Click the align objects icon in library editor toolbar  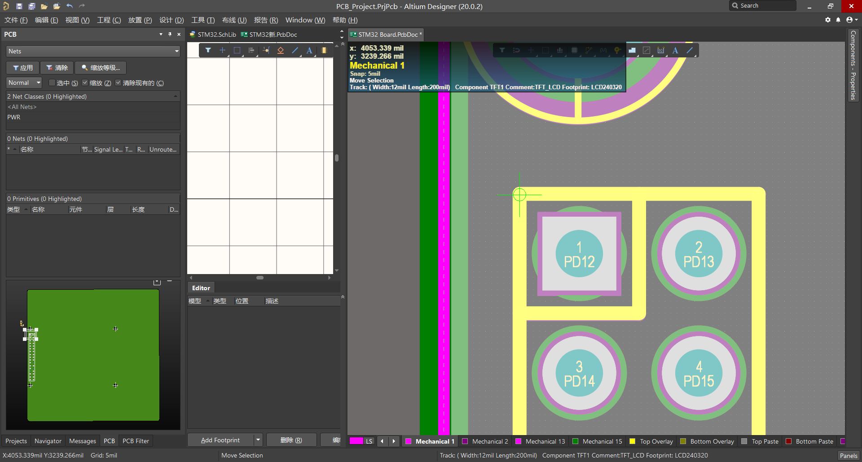click(251, 50)
